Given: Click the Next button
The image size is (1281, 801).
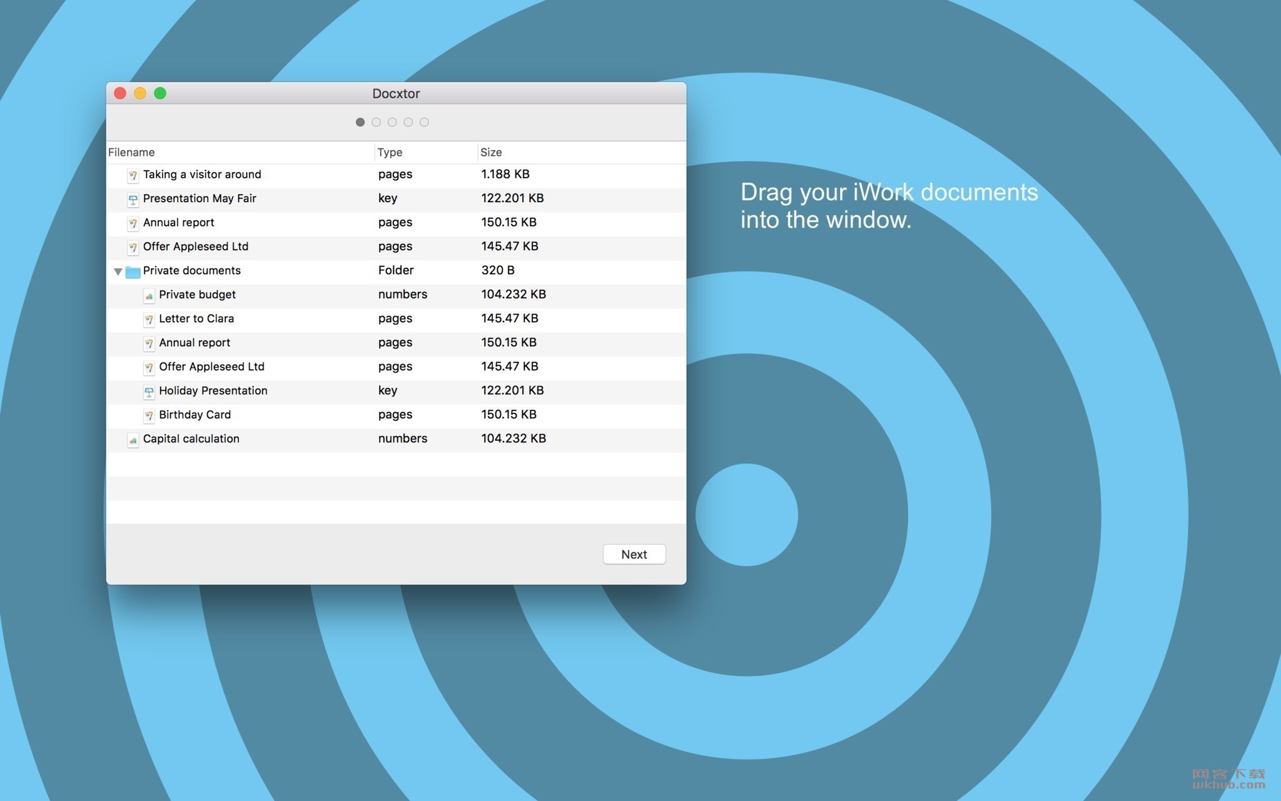Looking at the screenshot, I should click(x=634, y=554).
